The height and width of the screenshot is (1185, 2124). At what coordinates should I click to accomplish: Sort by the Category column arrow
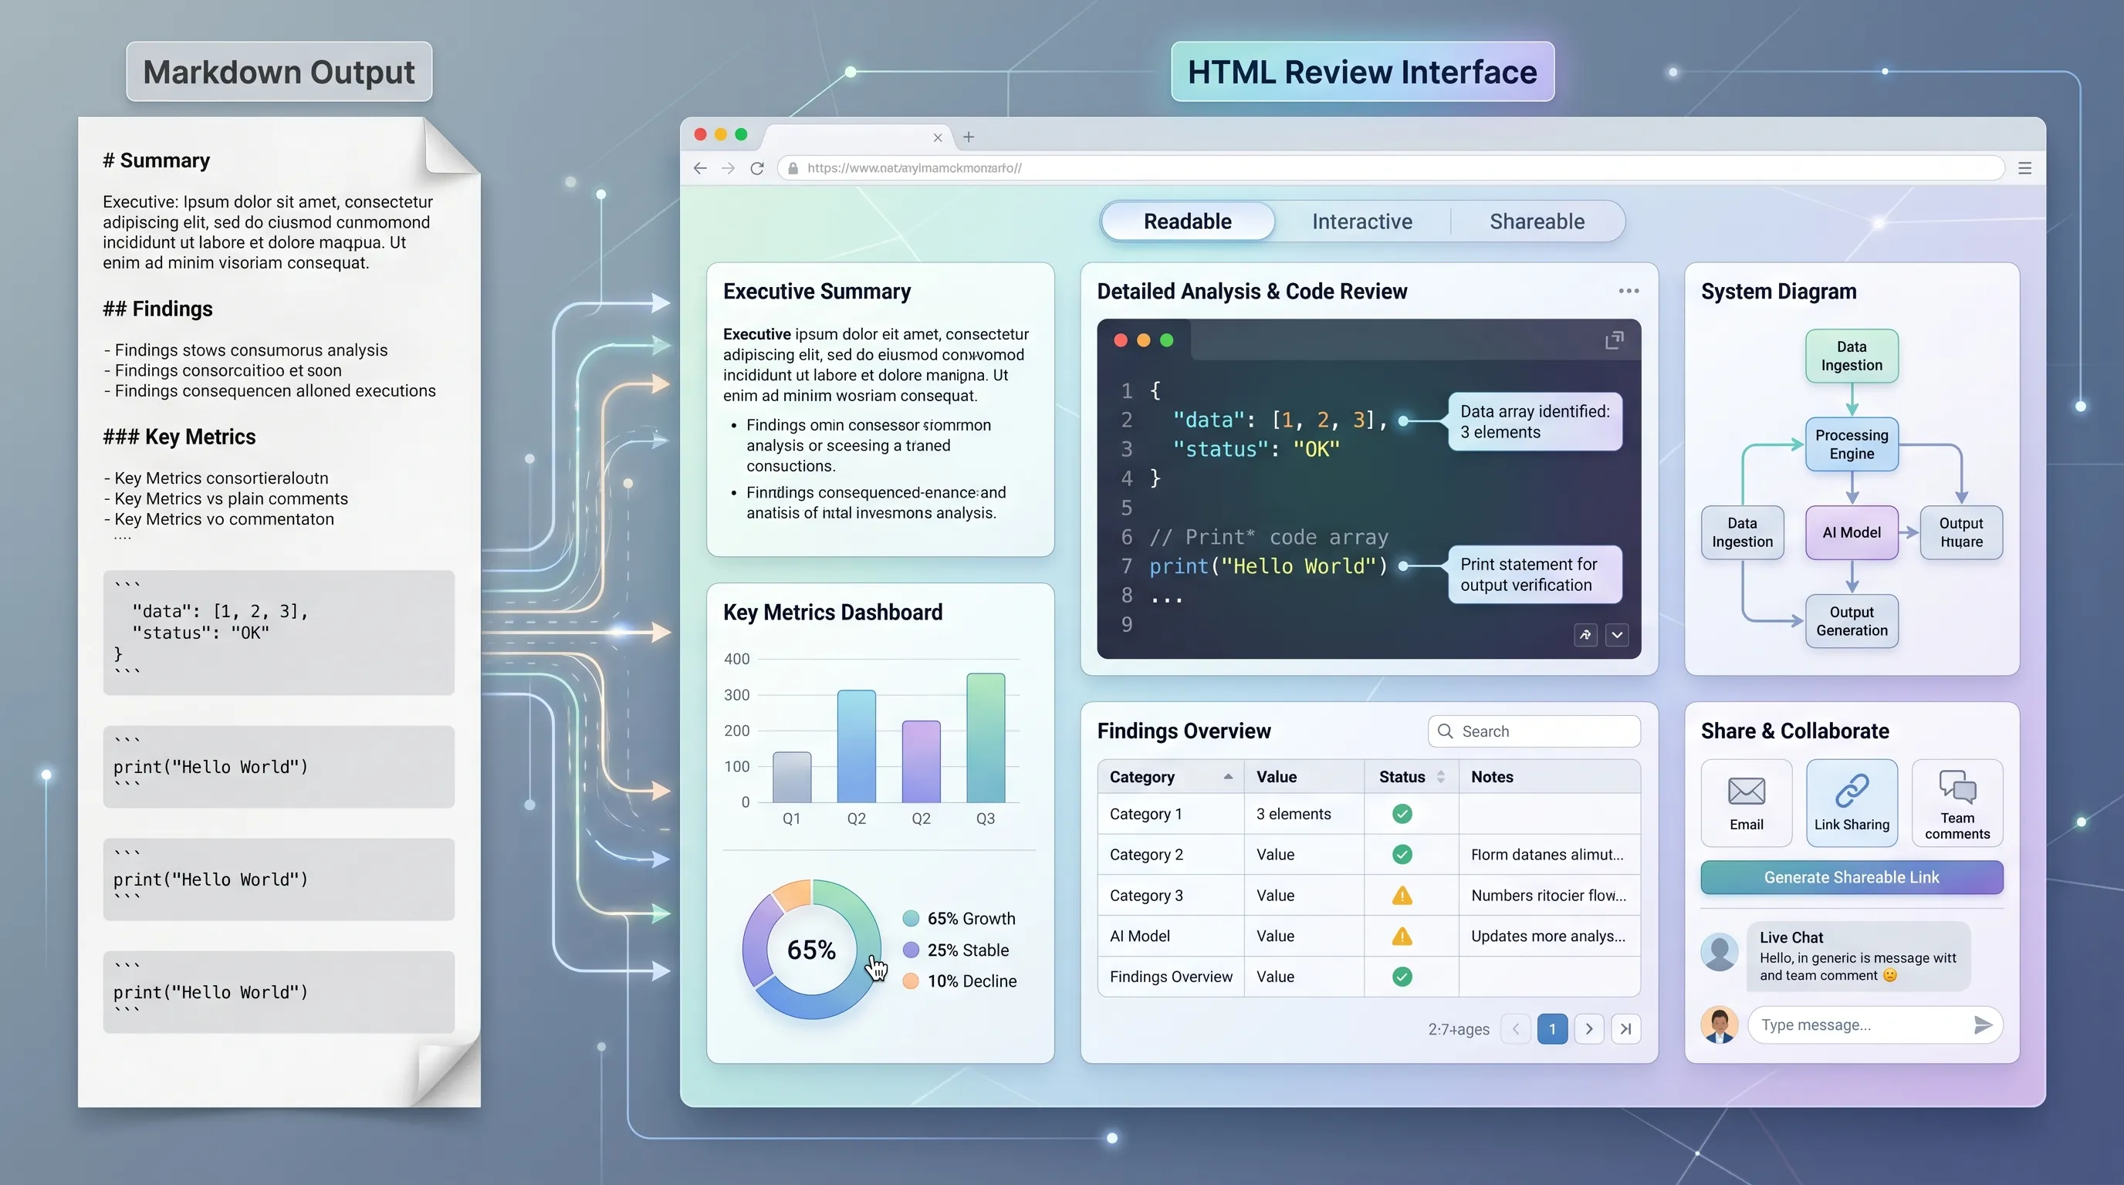(1228, 776)
